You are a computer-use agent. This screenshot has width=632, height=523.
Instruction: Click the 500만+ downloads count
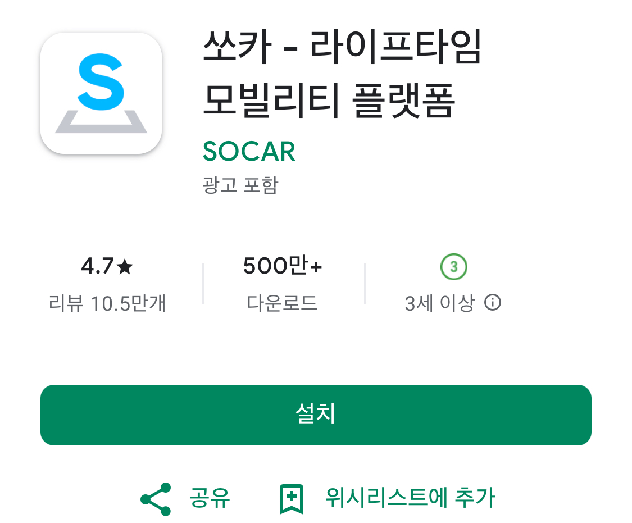(x=283, y=266)
